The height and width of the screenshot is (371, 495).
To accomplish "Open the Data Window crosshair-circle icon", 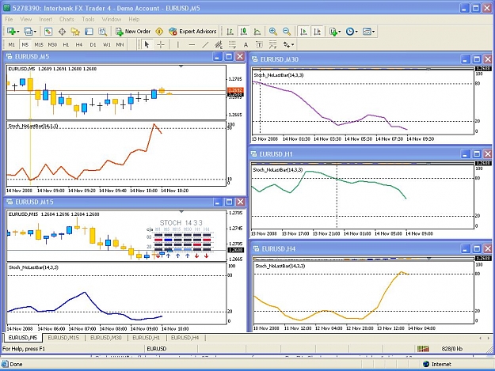I will click(x=62, y=31).
